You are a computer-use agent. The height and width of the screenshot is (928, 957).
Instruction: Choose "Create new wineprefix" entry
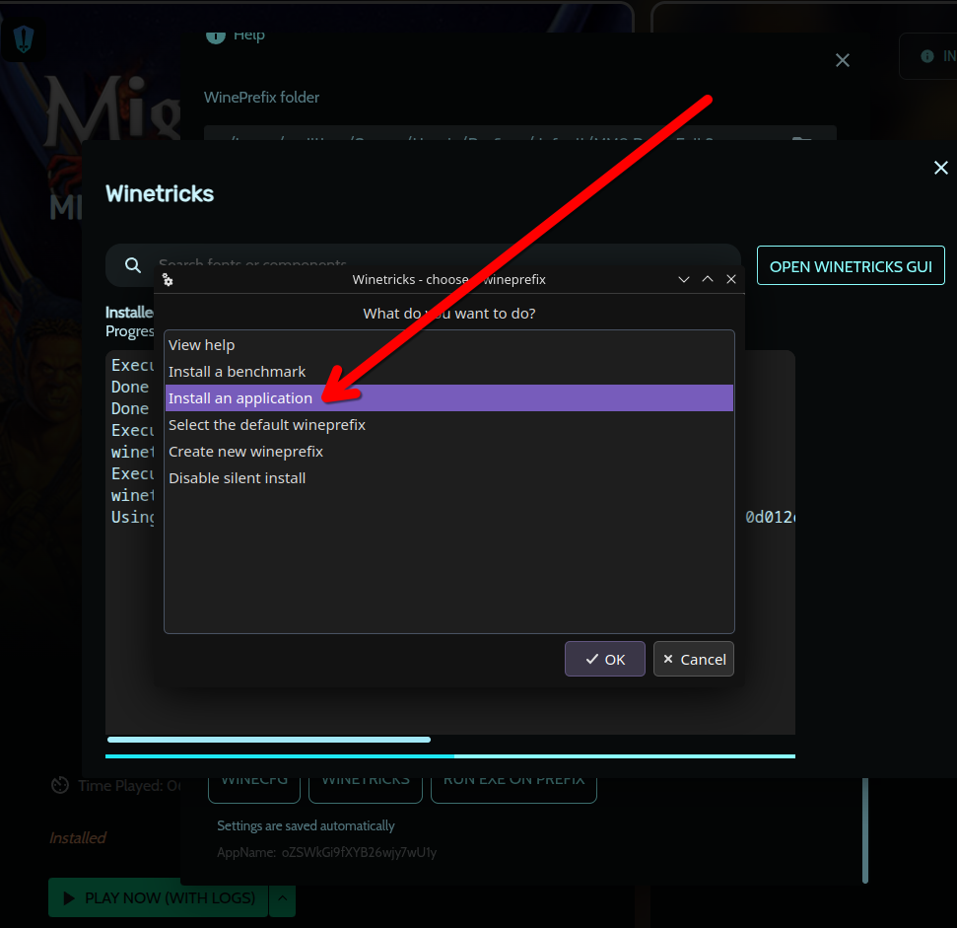(x=448, y=451)
